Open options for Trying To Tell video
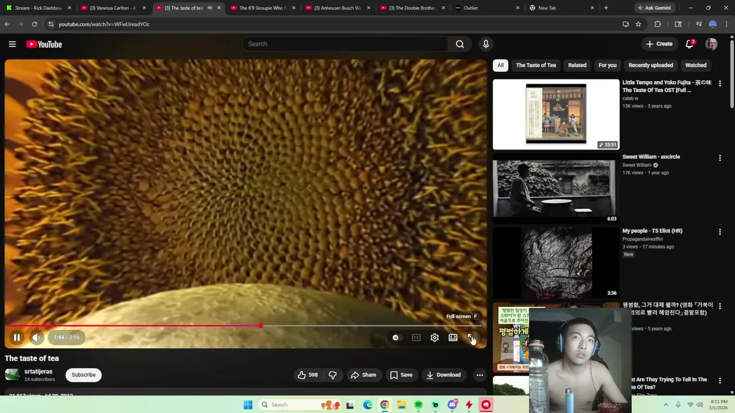Viewport: 735px width, 413px height. pyautogui.click(x=719, y=380)
